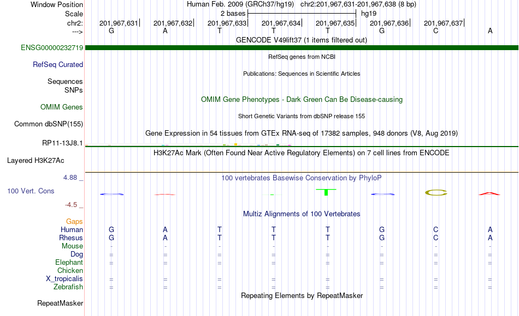Click the hg19 label beside the scale bar

pyautogui.click(x=369, y=14)
